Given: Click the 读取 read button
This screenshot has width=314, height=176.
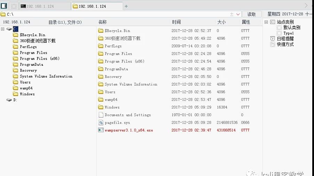Looking at the screenshot, I should click(251, 14).
